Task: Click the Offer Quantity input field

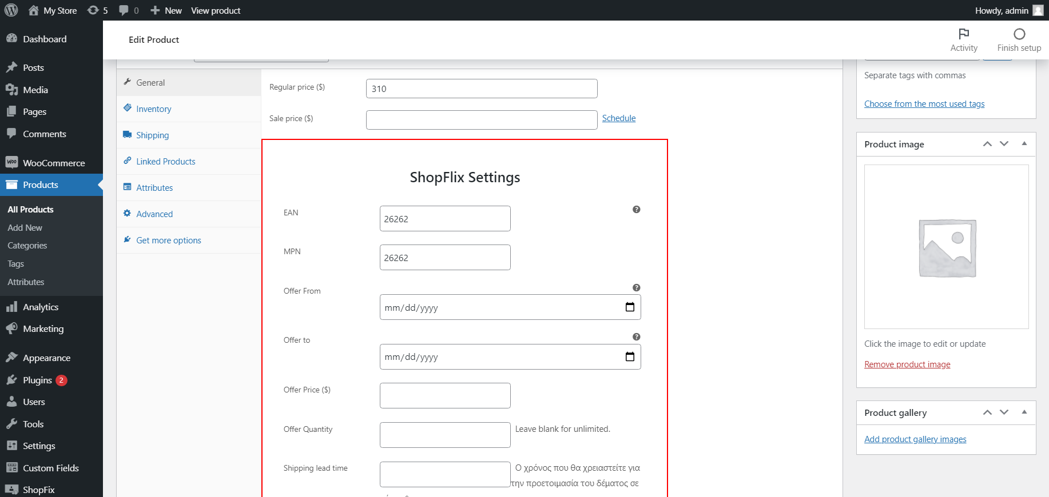Action: [x=445, y=435]
